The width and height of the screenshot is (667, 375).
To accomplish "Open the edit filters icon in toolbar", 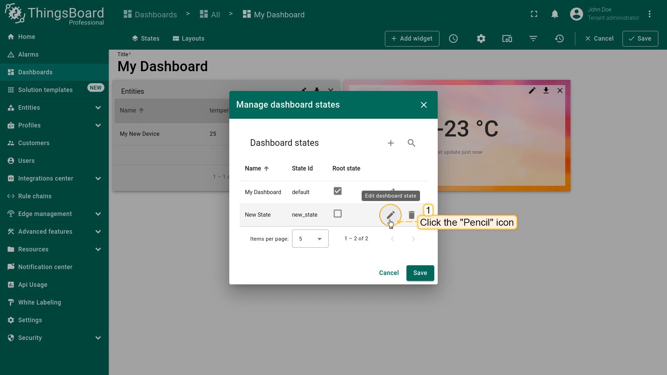I will 533,39.
